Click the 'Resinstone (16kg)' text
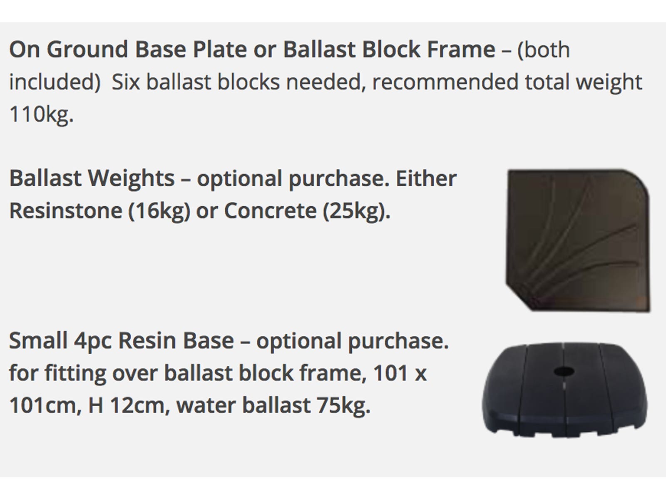 point(100,211)
